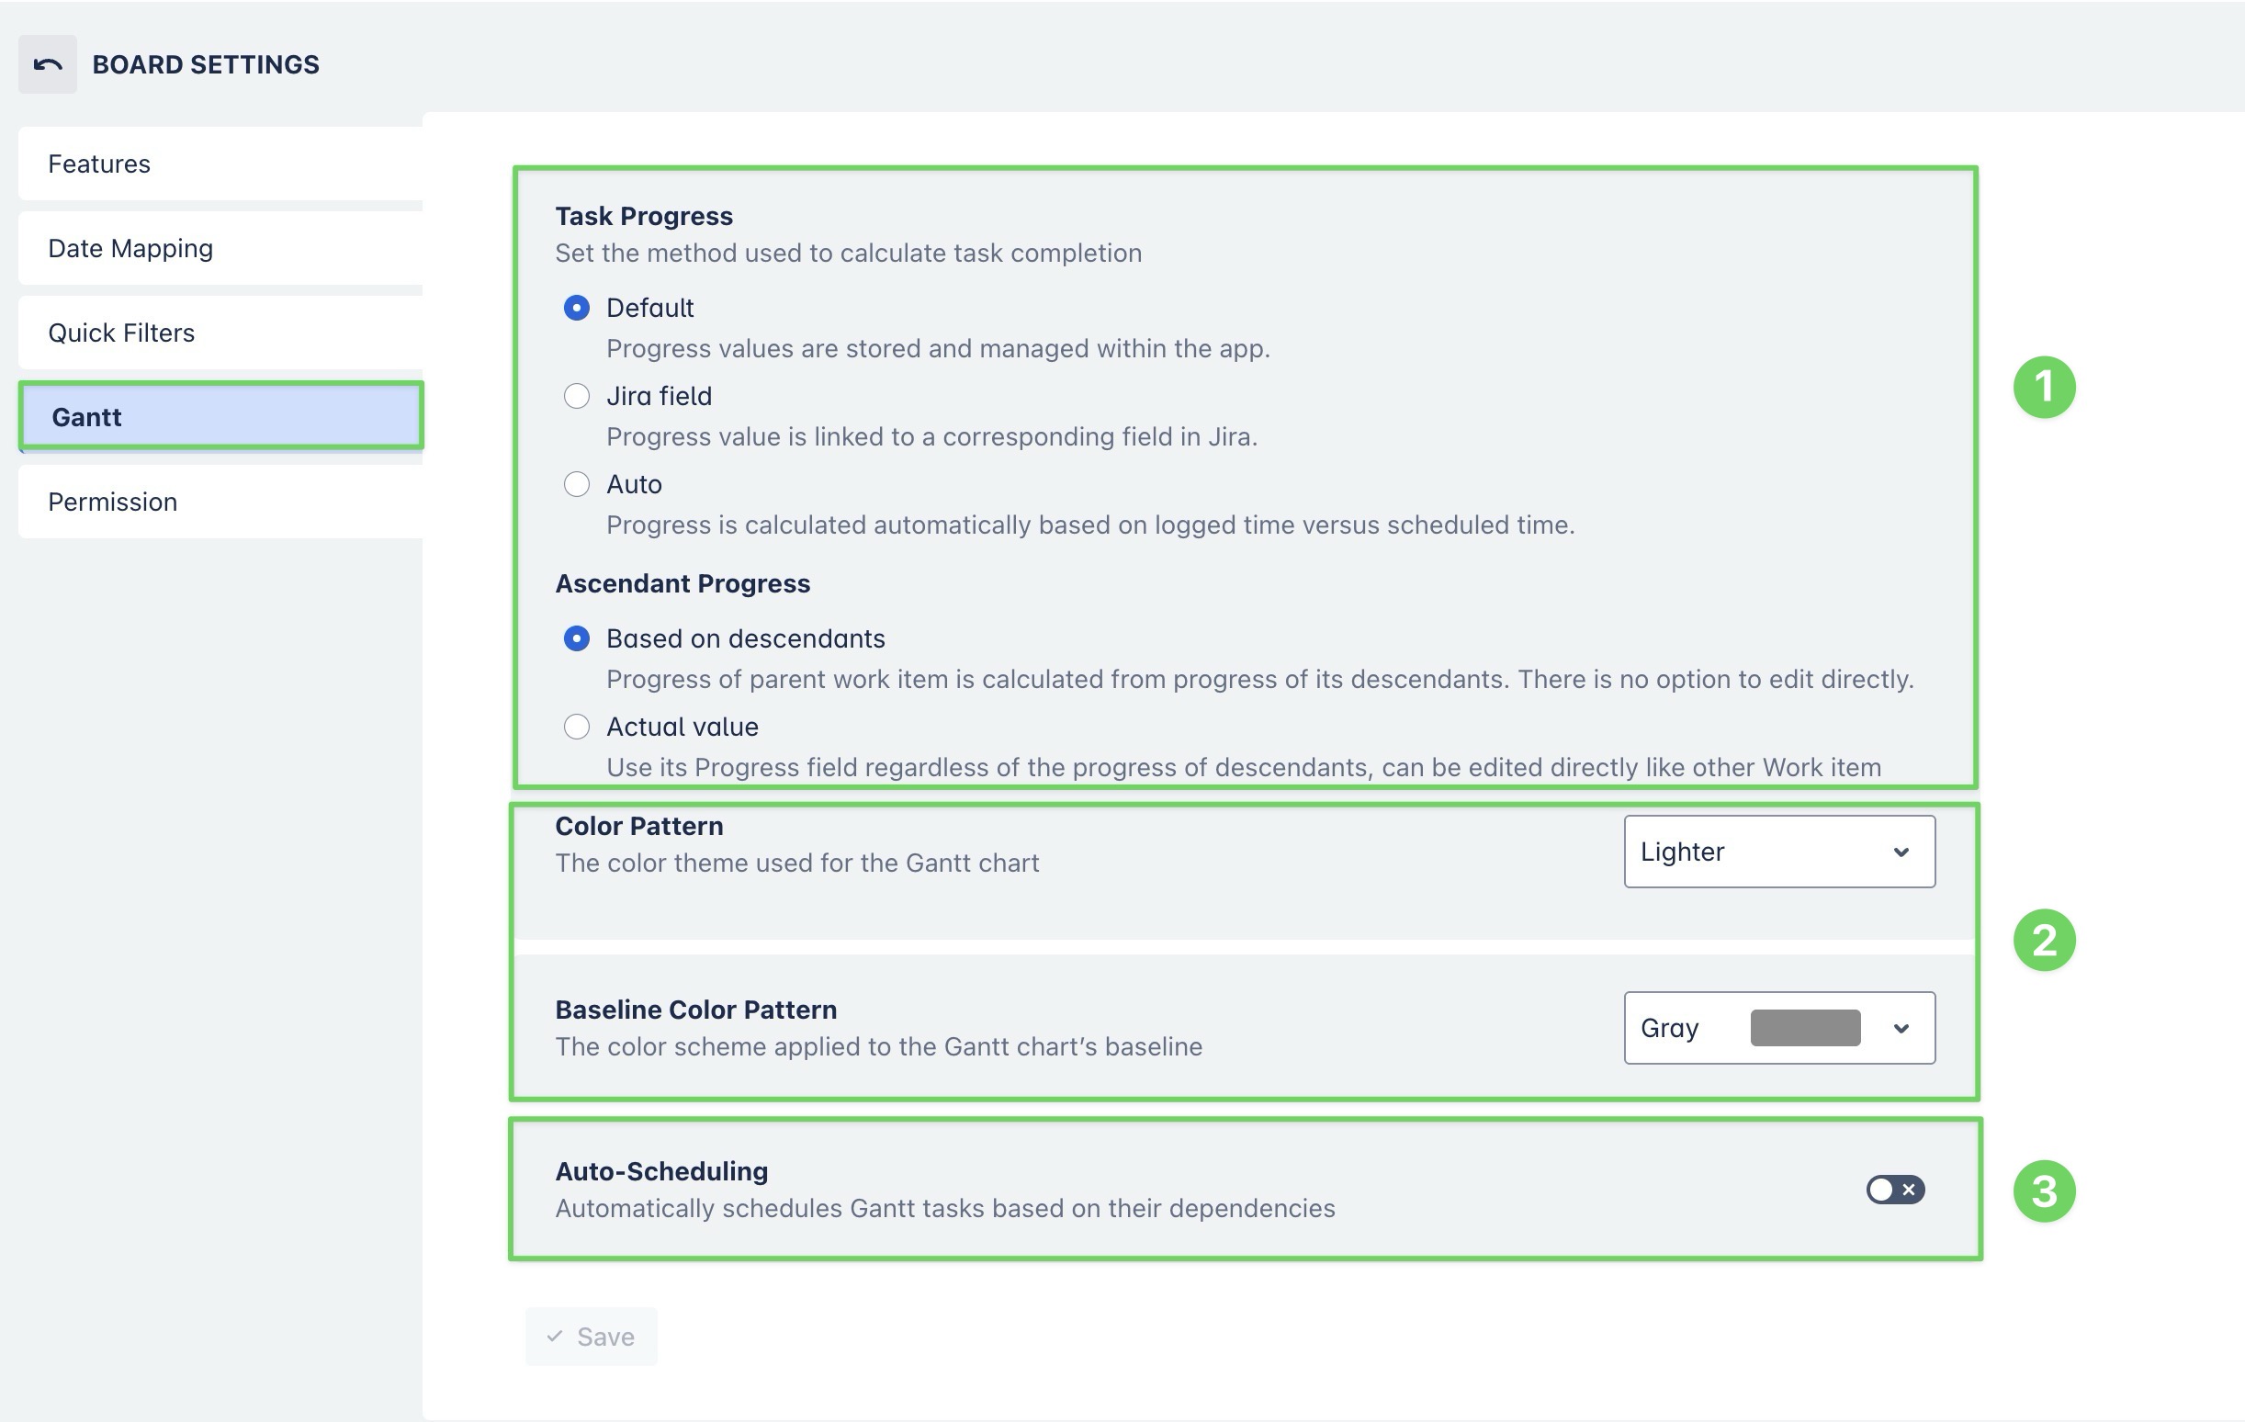Image resolution: width=2245 pixels, height=1422 pixels.
Task: Open the Features settings tab
Action: (x=221, y=164)
